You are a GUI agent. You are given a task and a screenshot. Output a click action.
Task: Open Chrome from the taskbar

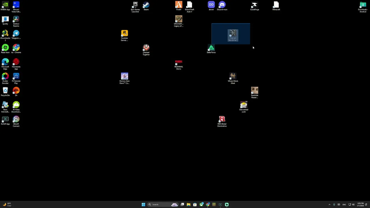208,205
